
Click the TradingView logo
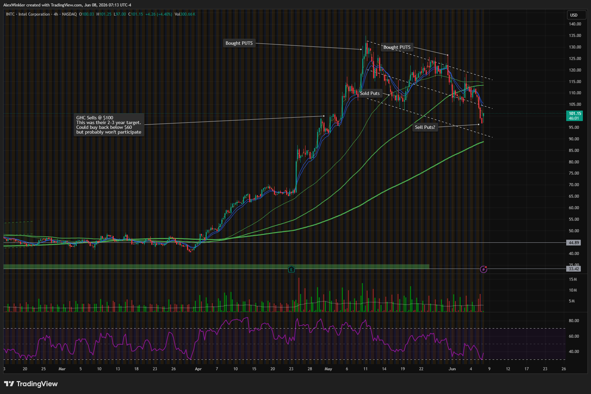[x=31, y=384]
